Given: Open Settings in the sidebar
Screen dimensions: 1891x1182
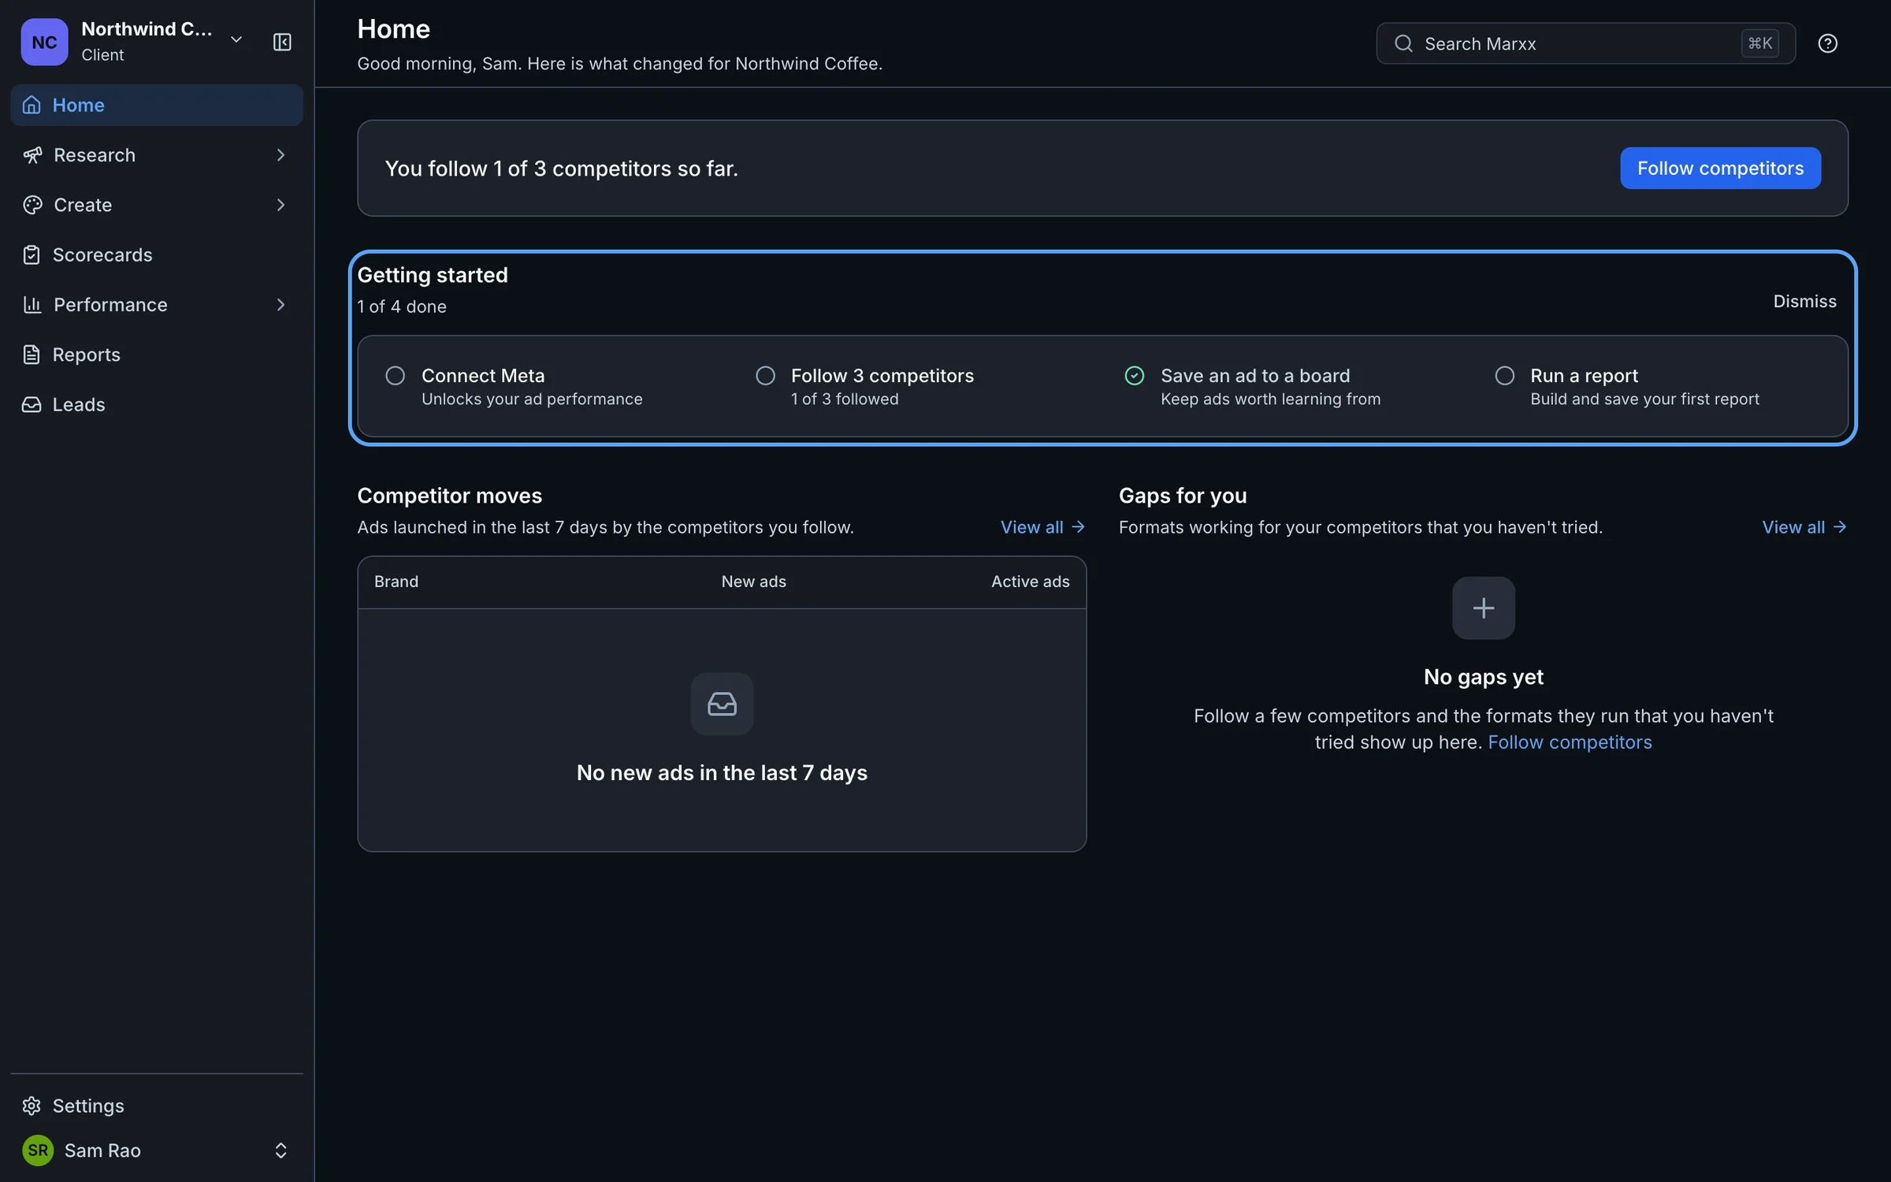Looking at the screenshot, I should pos(157,1106).
